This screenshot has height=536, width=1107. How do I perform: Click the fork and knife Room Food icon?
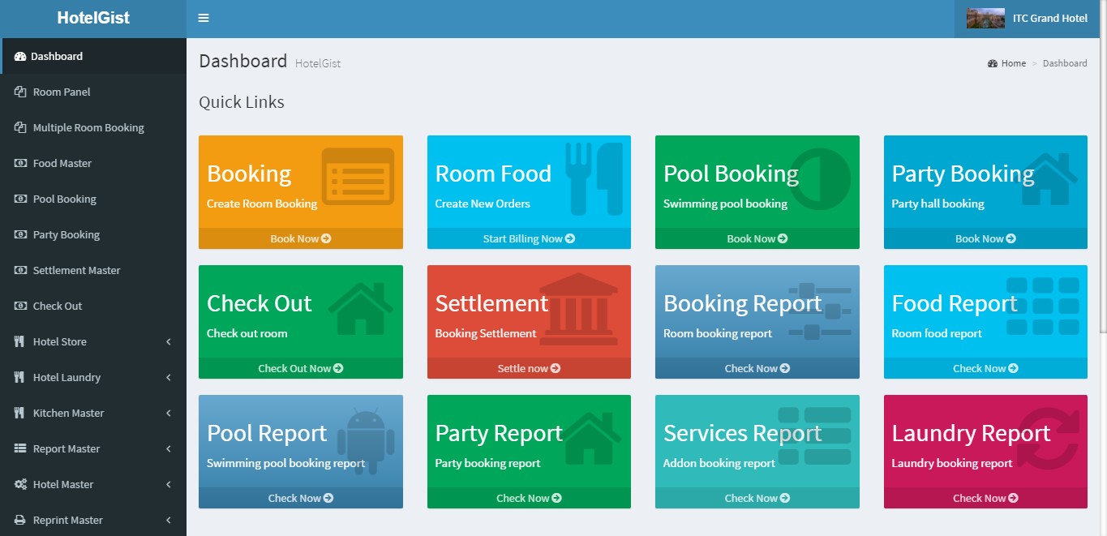click(x=594, y=178)
